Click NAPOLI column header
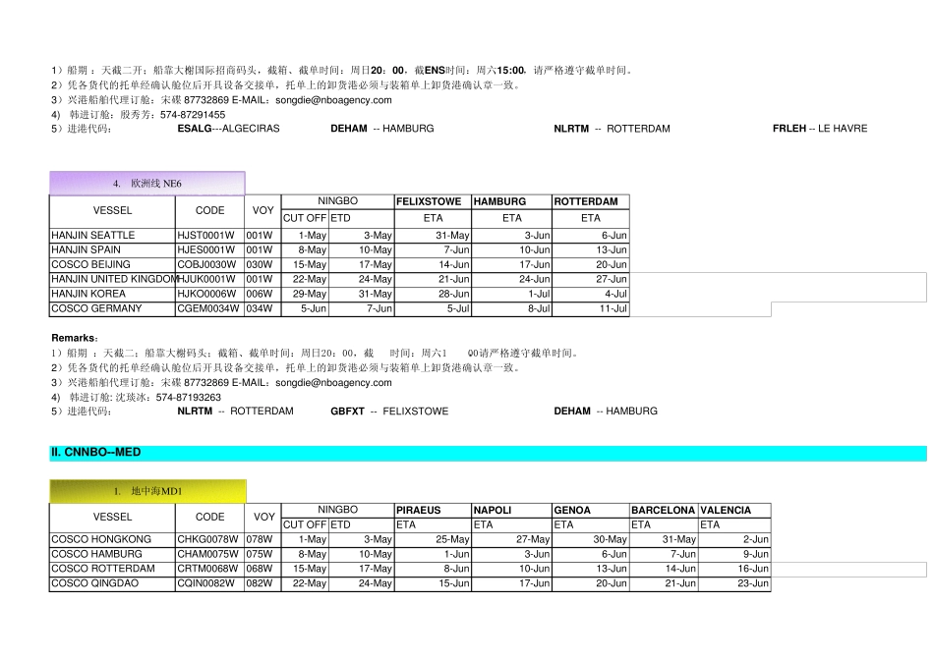The image size is (934, 660). (x=511, y=510)
